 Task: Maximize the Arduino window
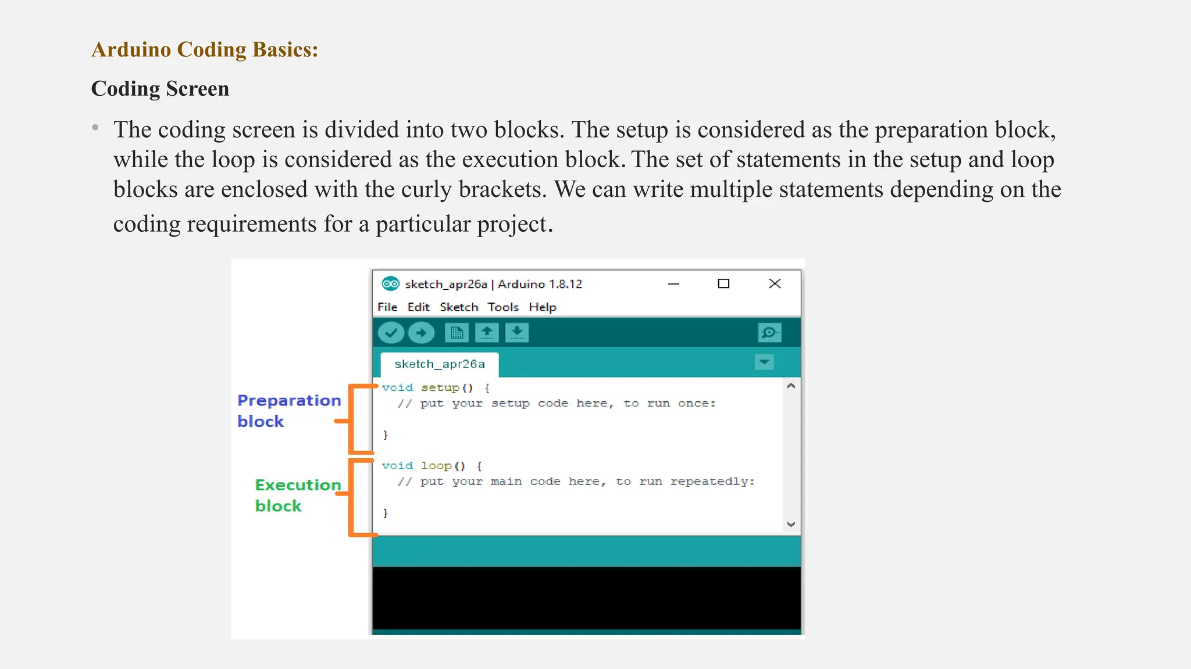tap(723, 284)
